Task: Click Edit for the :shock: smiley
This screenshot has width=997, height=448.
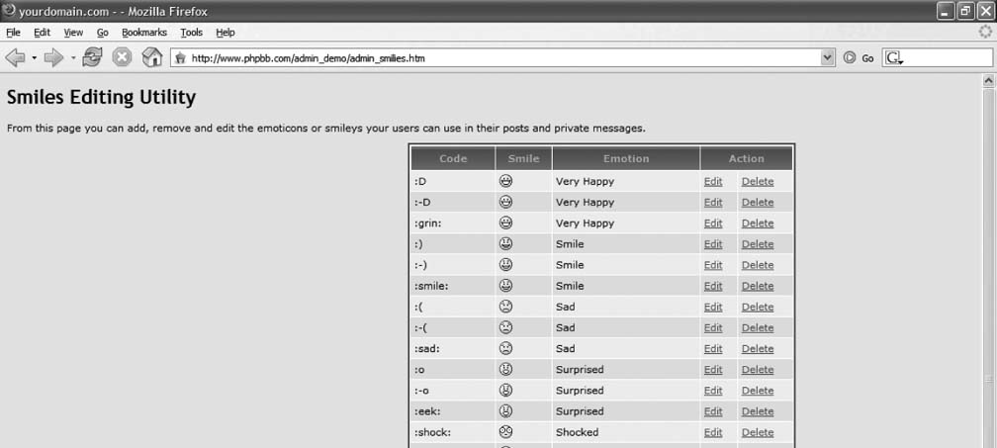Action: pos(713,432)
